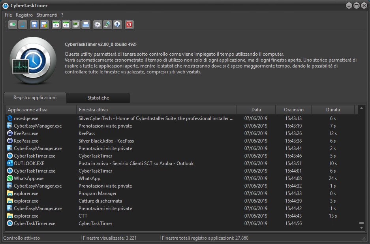The height and width of the screenshot is (244, 370).
Task: Click the list scrollbar up arrow
Action: pos(361,108)
